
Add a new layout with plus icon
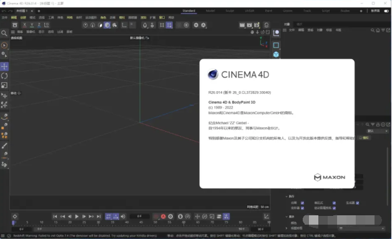click(x=361, y=11)
